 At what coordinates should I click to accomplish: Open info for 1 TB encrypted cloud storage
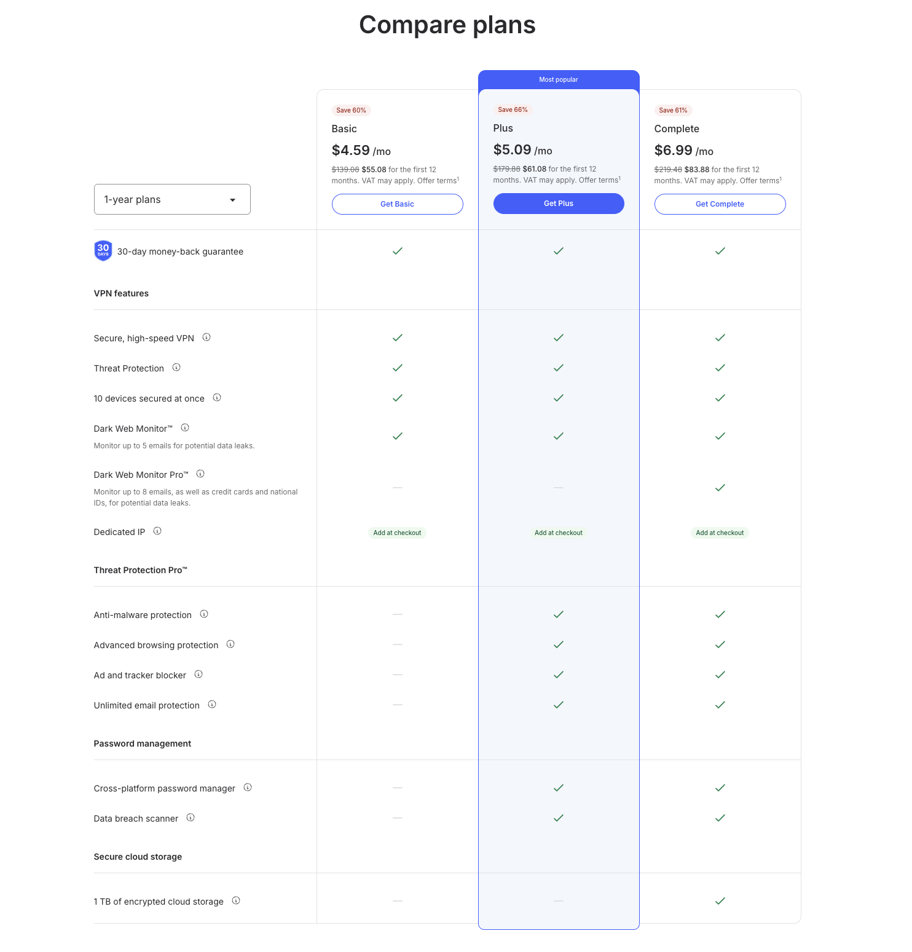(x=236, y=900)
